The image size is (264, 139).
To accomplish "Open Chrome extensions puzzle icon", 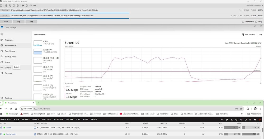I will pyautogui.click(x=248, y=109).
